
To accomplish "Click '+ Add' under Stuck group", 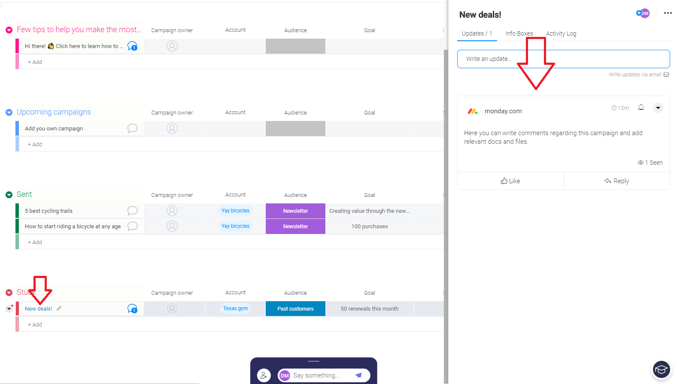I will click(x=35, y=324).
